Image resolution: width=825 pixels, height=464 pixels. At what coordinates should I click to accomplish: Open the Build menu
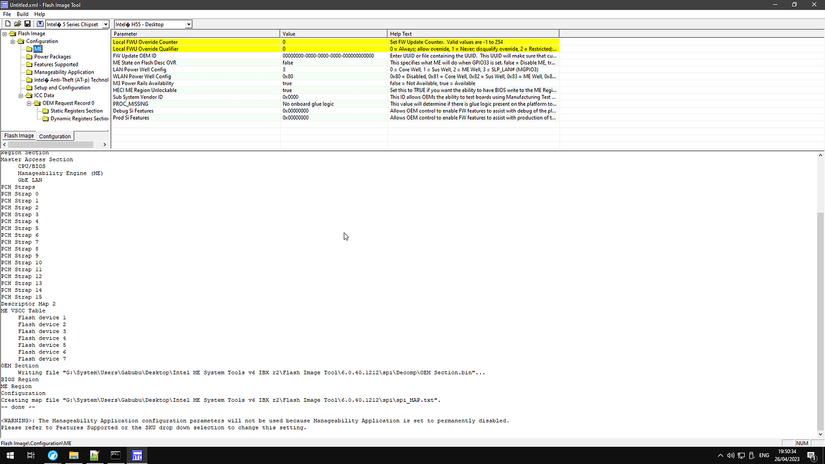[x=22, y=14]
